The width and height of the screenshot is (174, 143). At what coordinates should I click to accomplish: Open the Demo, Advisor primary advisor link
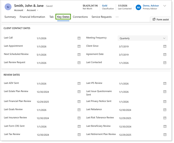click(151, 5)
